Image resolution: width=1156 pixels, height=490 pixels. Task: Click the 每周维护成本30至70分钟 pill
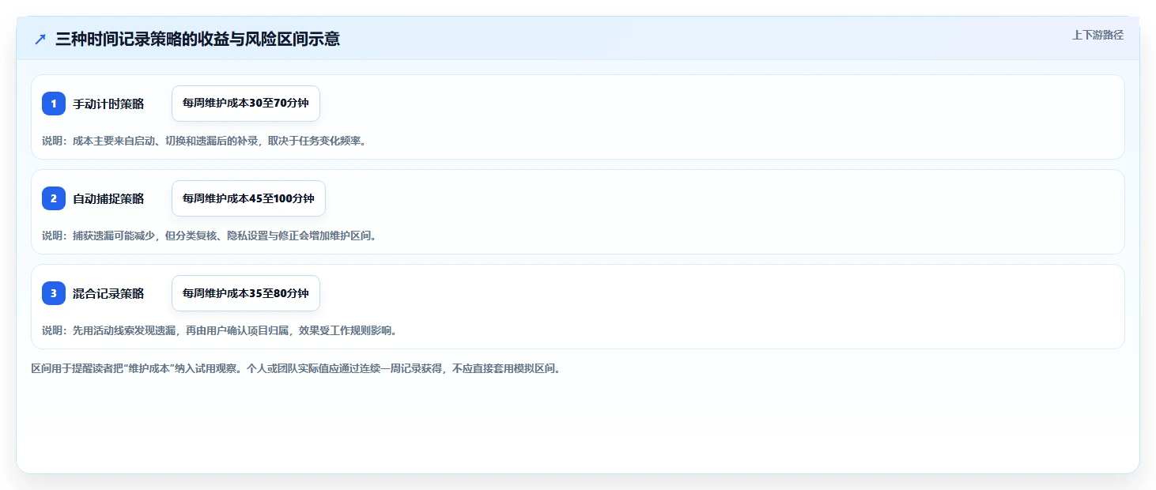[246, 104]
